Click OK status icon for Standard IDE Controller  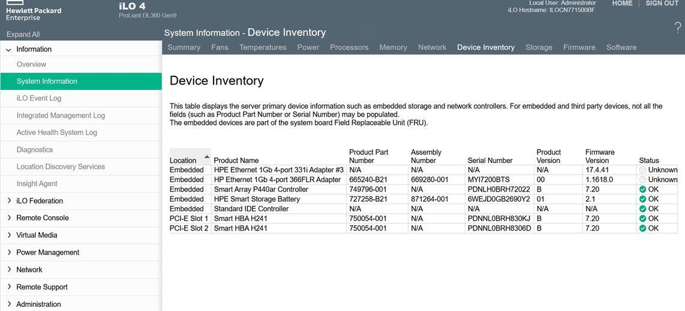pyautogui.click(x=643, y=209)
